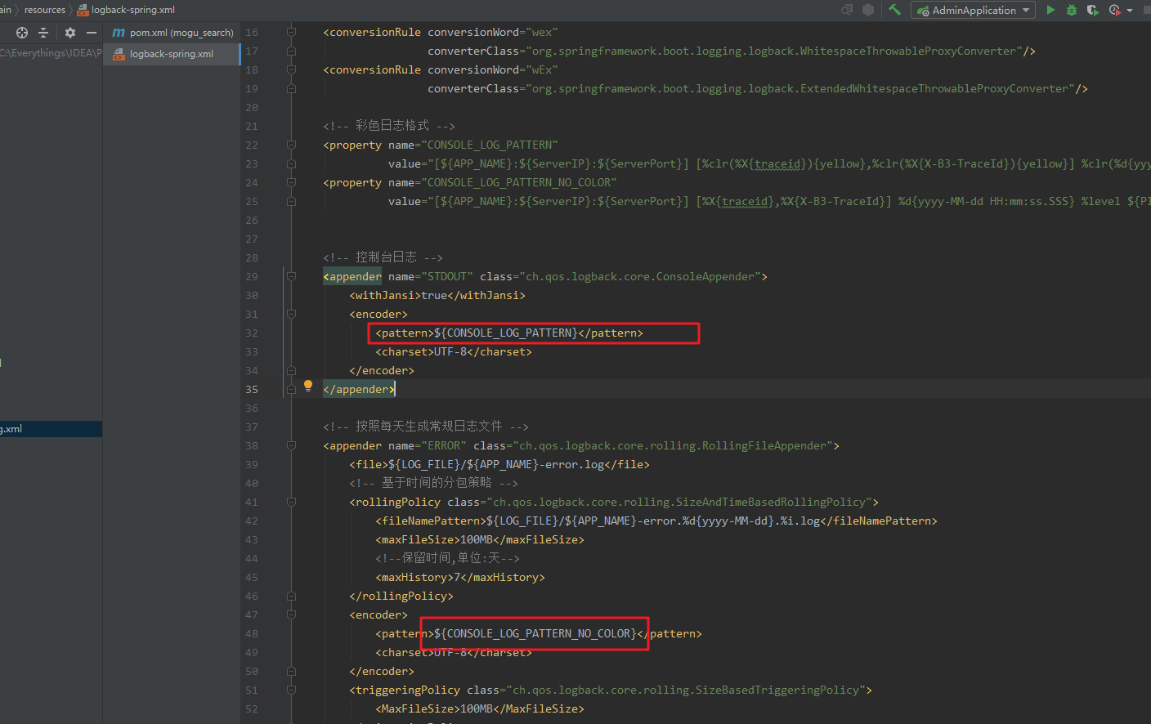Click the resources breadcrumb

point(45,10)
